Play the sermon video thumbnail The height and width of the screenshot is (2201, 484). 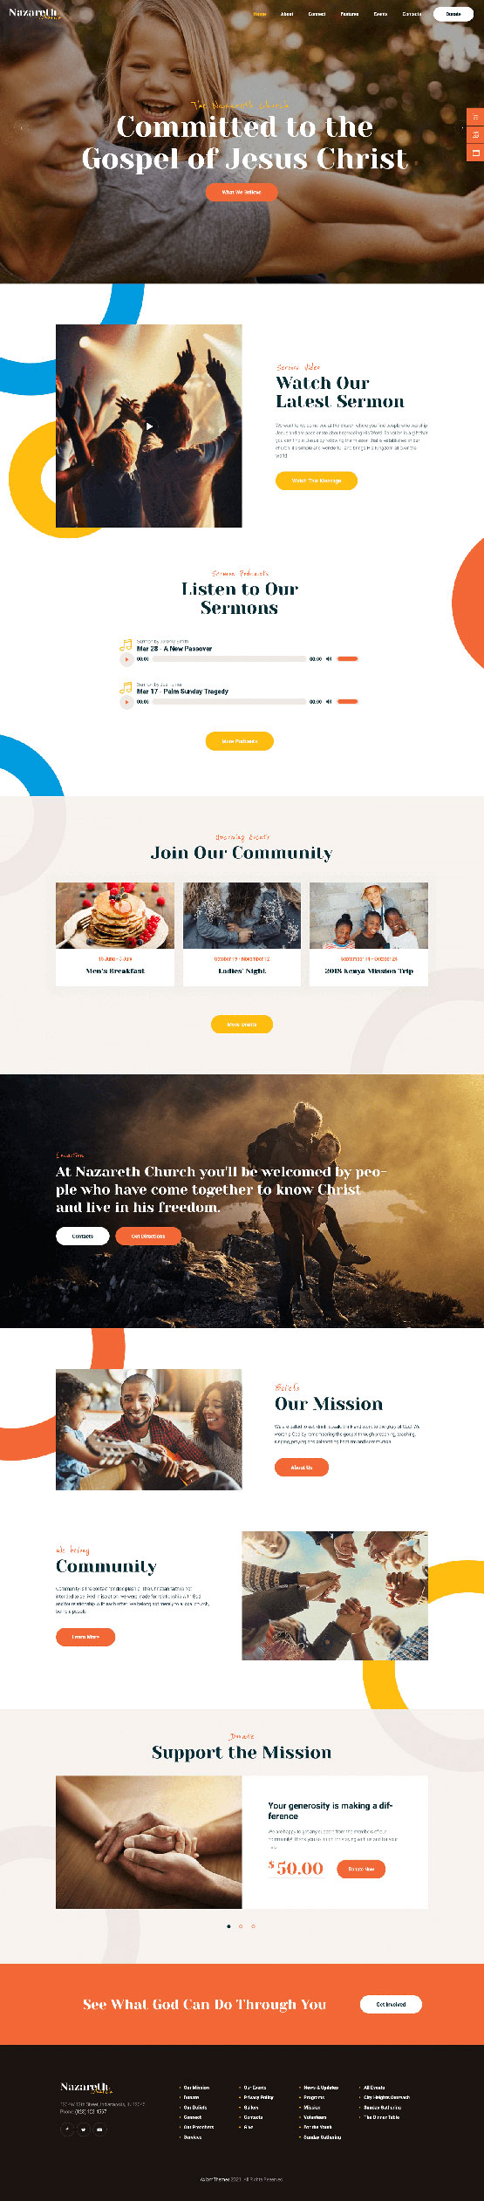tap(149, 426)
